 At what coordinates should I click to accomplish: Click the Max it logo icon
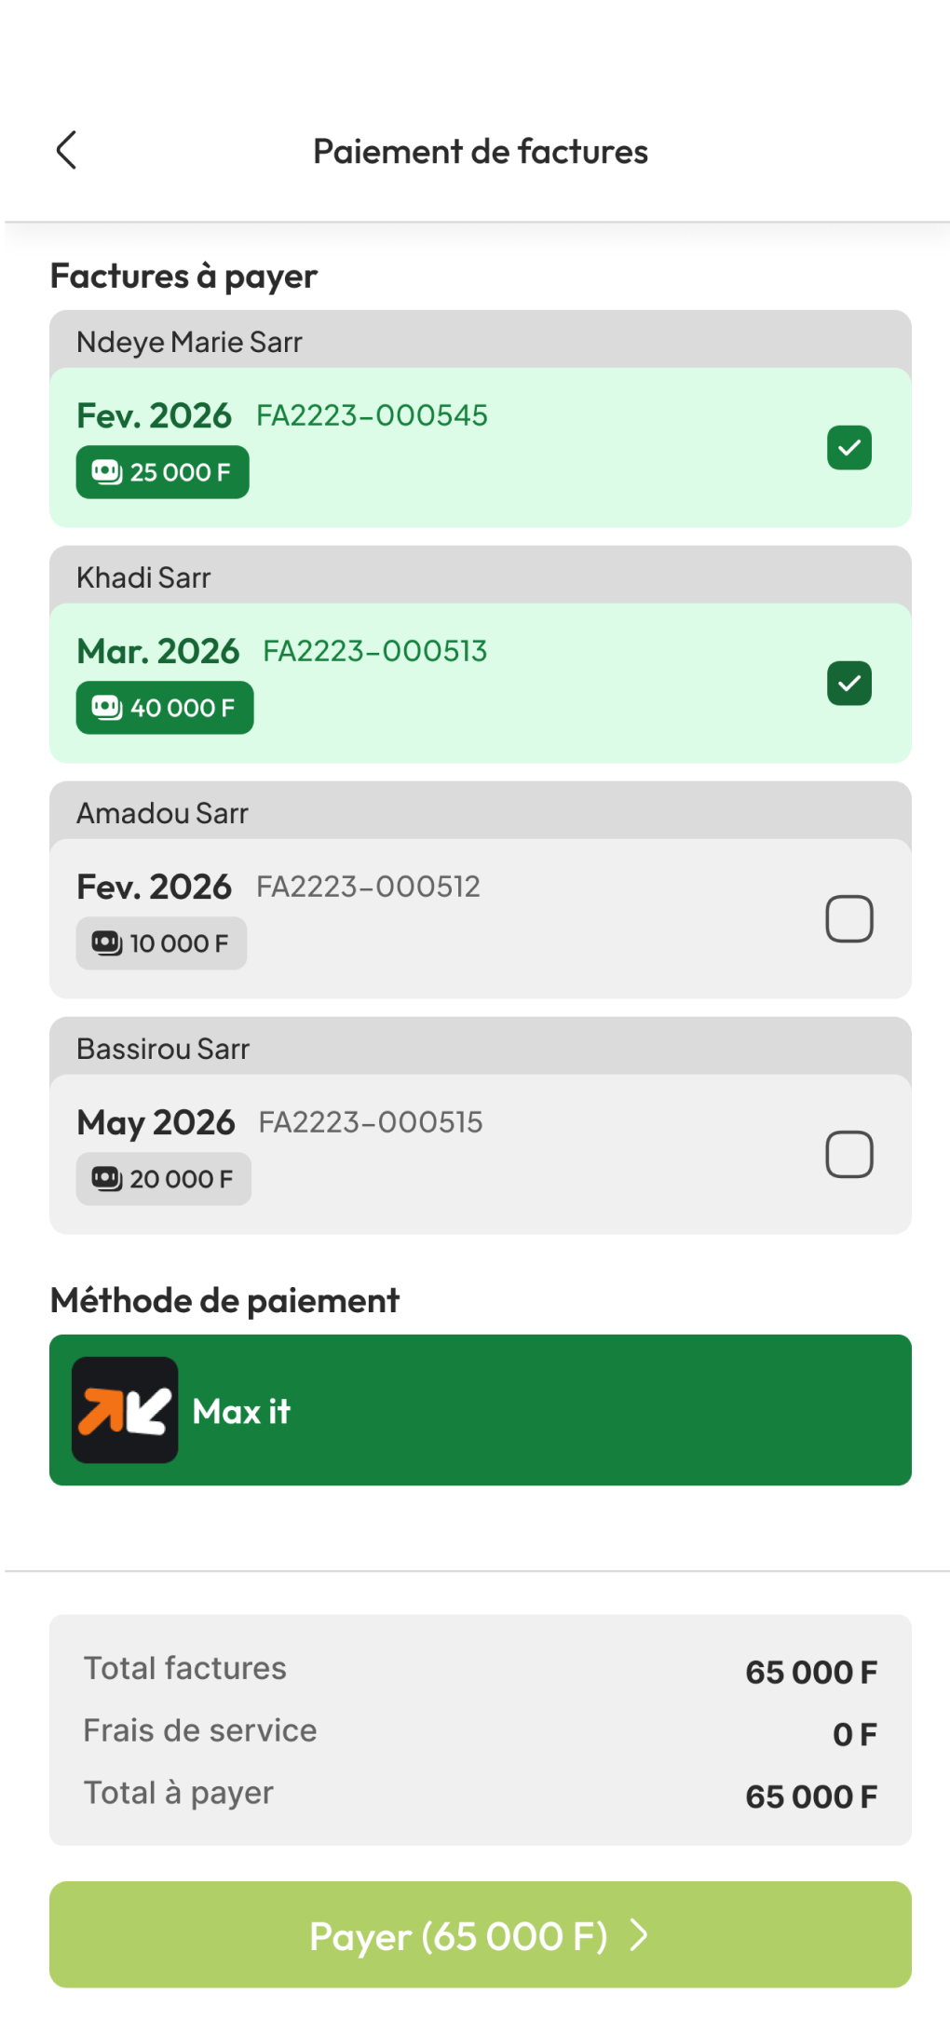[125, 1410]
